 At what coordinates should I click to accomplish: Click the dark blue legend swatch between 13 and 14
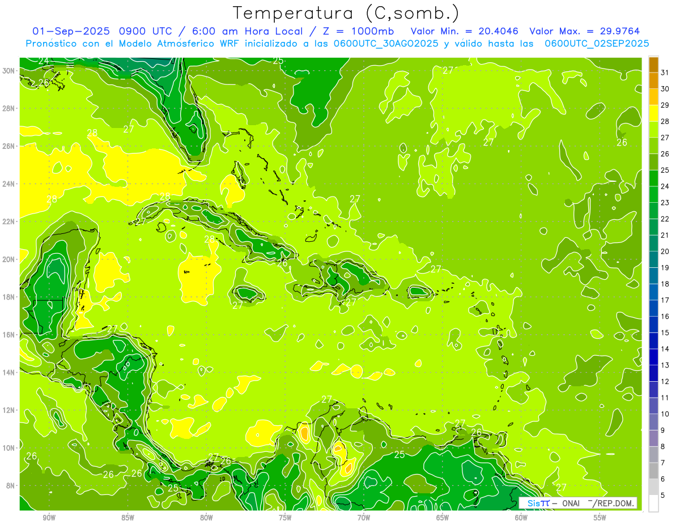[x=653, y=357]
